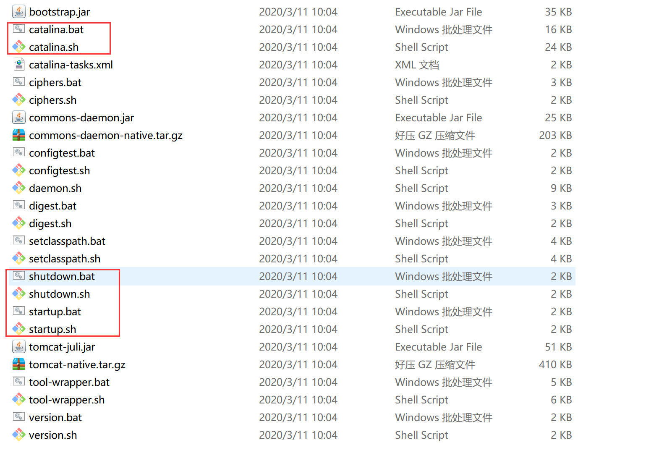Click the tool-wrapper.sh shell script icon
Viewport: 646px width, 453px height.
pos(19,399)
